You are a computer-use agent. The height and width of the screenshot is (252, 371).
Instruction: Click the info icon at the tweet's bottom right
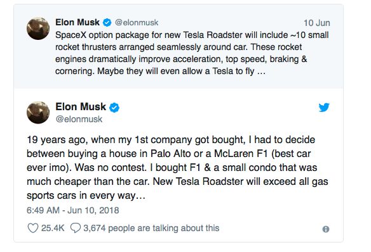(326, 229)
